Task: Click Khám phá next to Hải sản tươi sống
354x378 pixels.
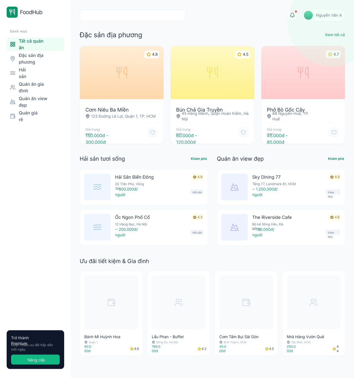Action: 199,159
